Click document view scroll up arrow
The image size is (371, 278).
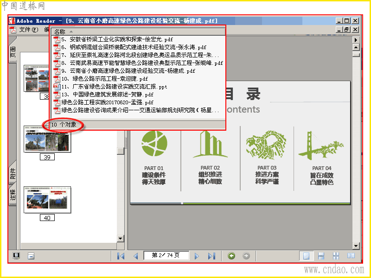tap(356, 47)
